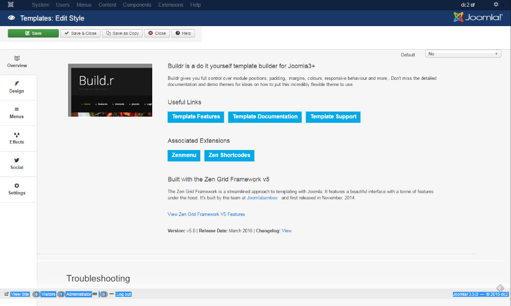Open the Components menu
This screenshot has width=511, height=306.
point(137,5)
